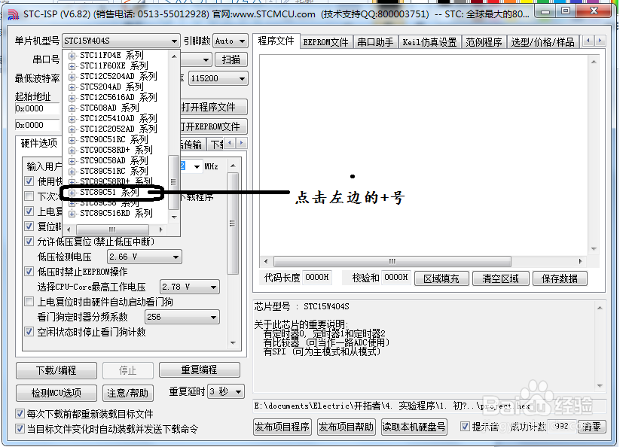Toggle the 提示音 checkbox

pos(465,426)
